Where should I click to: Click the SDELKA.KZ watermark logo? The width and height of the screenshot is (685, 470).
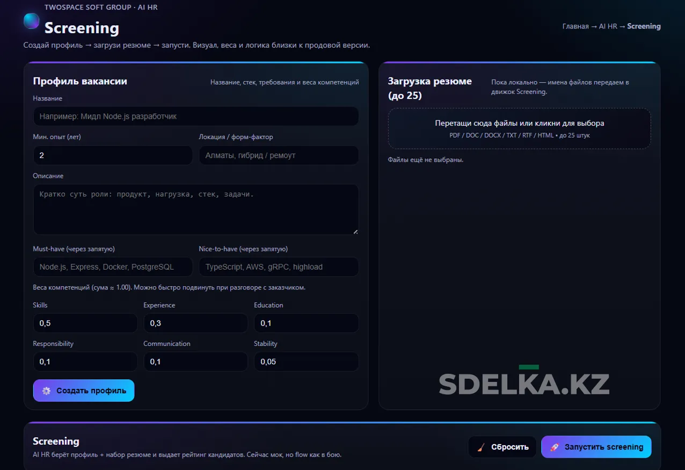(524, 383)
